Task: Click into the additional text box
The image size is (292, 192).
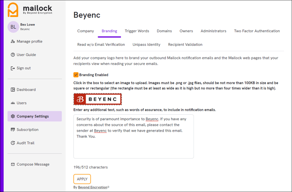Action: (134, 136)
